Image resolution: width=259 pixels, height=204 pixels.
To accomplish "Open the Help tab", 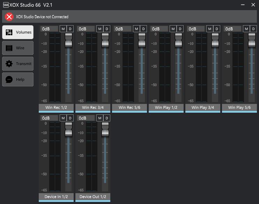I will click(x=18, y=79).
